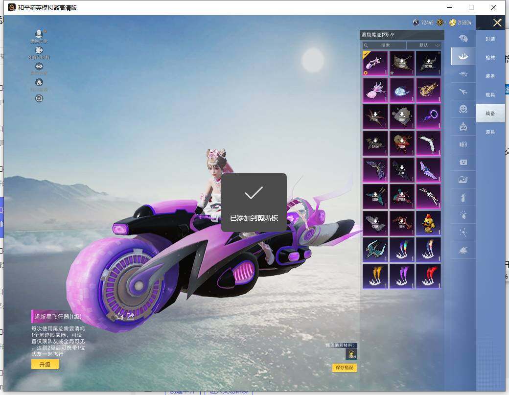The image size is (509, 395).
Task: Select the yellow chick trail thumbnail
Action: tap(429, 223)
